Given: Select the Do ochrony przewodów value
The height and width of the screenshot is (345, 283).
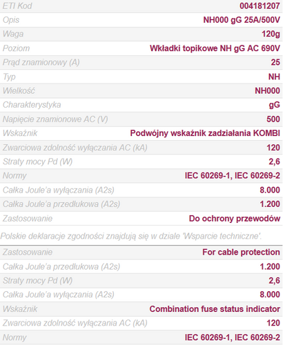Looking at the screenshot, I should (235, 219).
